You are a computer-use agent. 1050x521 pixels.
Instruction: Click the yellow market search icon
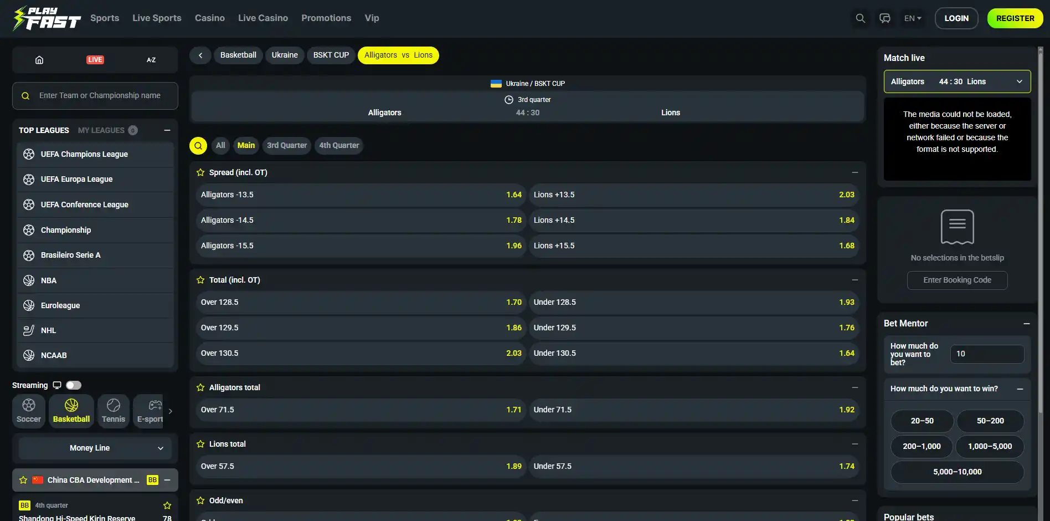point(198,146)
